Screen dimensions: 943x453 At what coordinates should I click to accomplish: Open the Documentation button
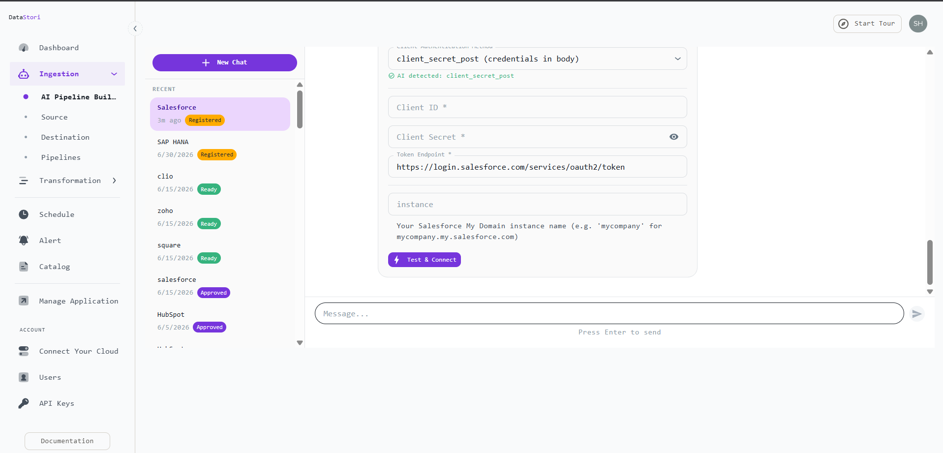pyautogui.click(x=67, y=441)
